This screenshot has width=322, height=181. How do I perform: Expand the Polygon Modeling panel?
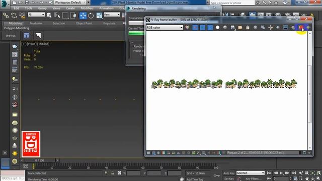(x=17, y=28)
